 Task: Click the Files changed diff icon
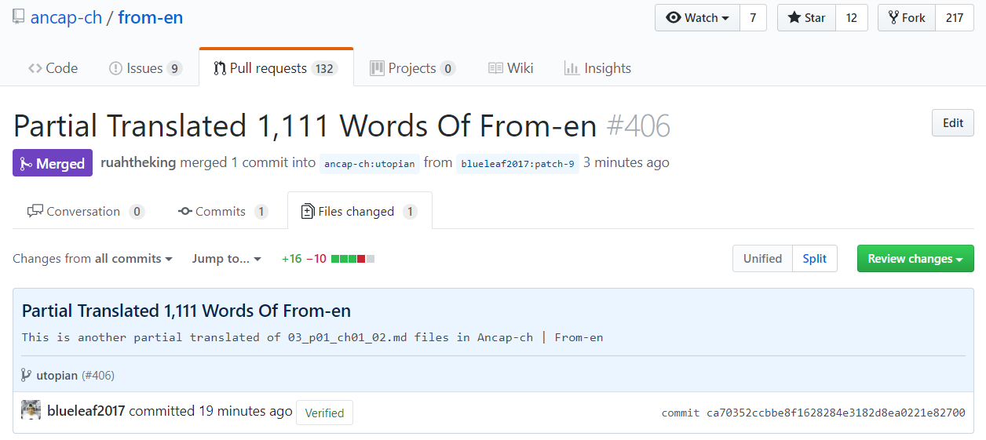click(308, 212)
